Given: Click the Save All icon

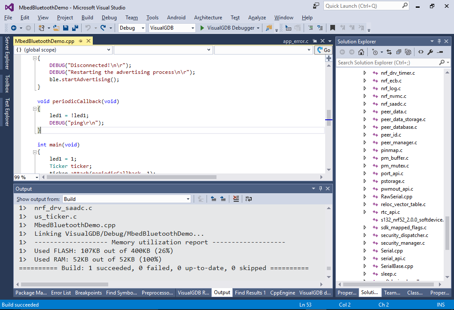Looking at the screenshot, I should pyautogui.click(x=75, y=28).
